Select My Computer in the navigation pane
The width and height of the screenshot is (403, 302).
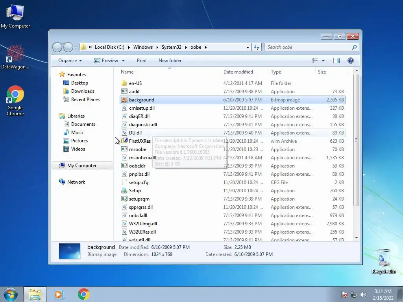click(82, 166)
